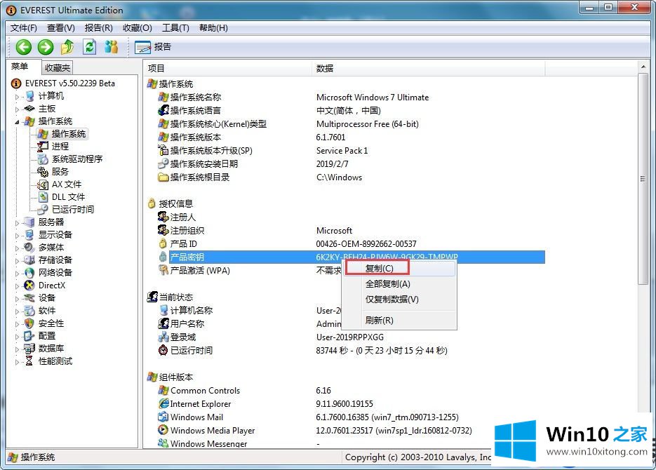656x470 pixels.
Task: Click the scrollbar up arrow
Action: (x=643, y=67)
